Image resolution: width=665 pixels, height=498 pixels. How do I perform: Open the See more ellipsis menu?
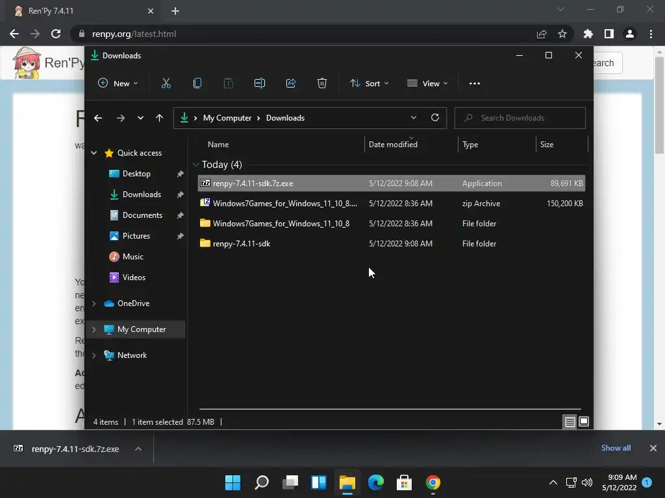475,84
